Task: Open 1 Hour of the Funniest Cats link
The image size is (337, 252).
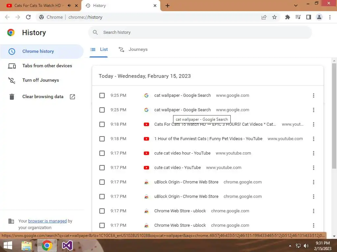Action: pyautogui.click(x=208, y=139)
